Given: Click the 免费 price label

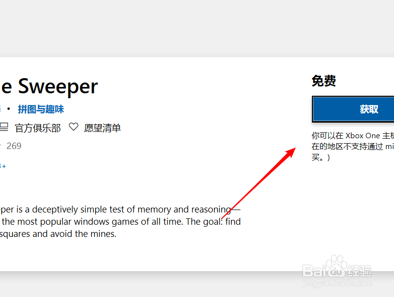Looking at the screenshot, I should (x=324, y=81).
